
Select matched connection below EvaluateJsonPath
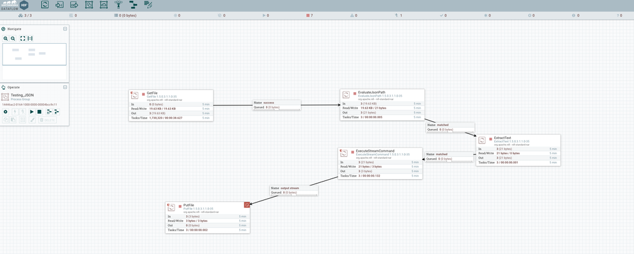450,128
